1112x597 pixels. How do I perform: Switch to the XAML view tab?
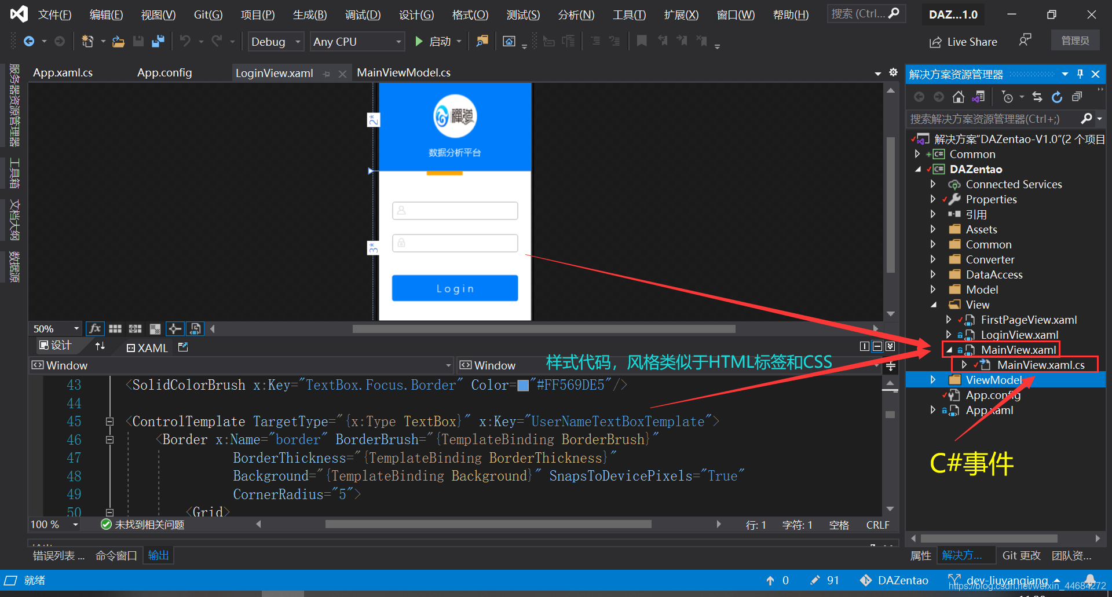click(x=147, y=347)
